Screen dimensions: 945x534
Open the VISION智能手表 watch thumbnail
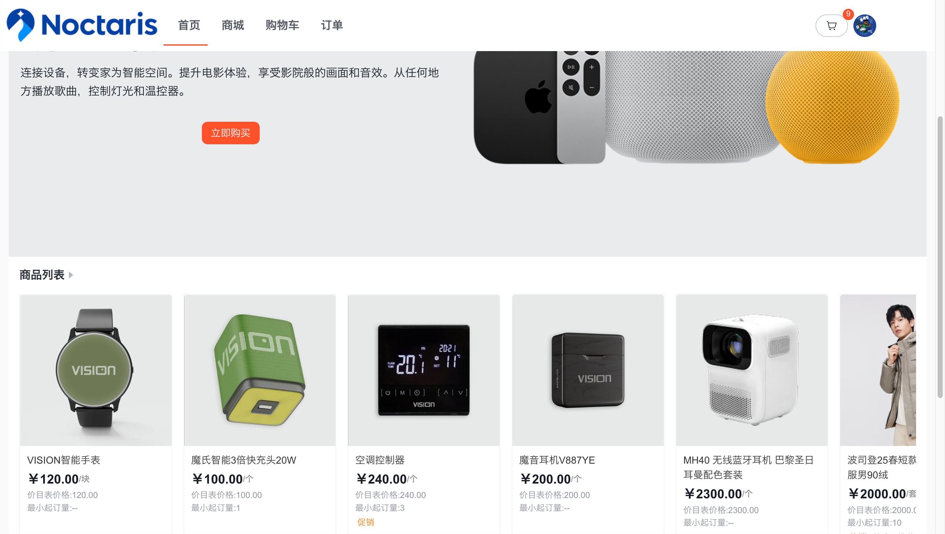[x=96, y=370]
